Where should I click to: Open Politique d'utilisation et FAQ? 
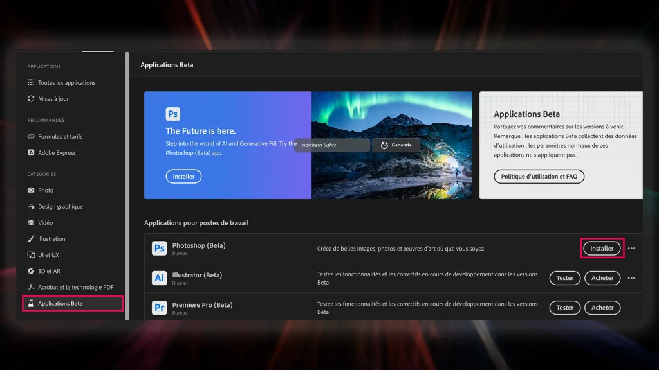click(539, 176)
